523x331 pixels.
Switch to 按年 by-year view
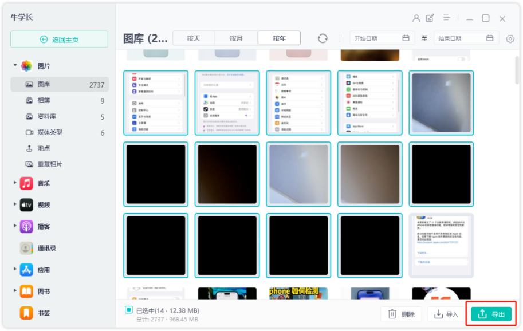coord(279,38)
